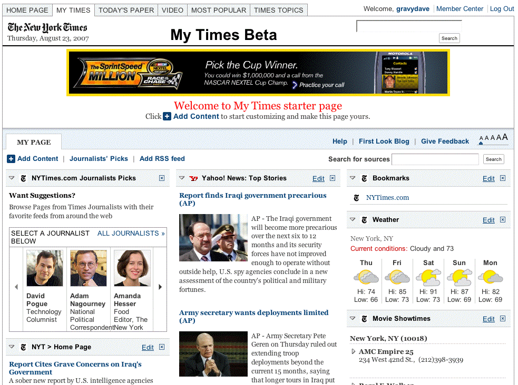Close the Yahoo! News Top Stories module

pyautogui.click(x=333, y=178)
